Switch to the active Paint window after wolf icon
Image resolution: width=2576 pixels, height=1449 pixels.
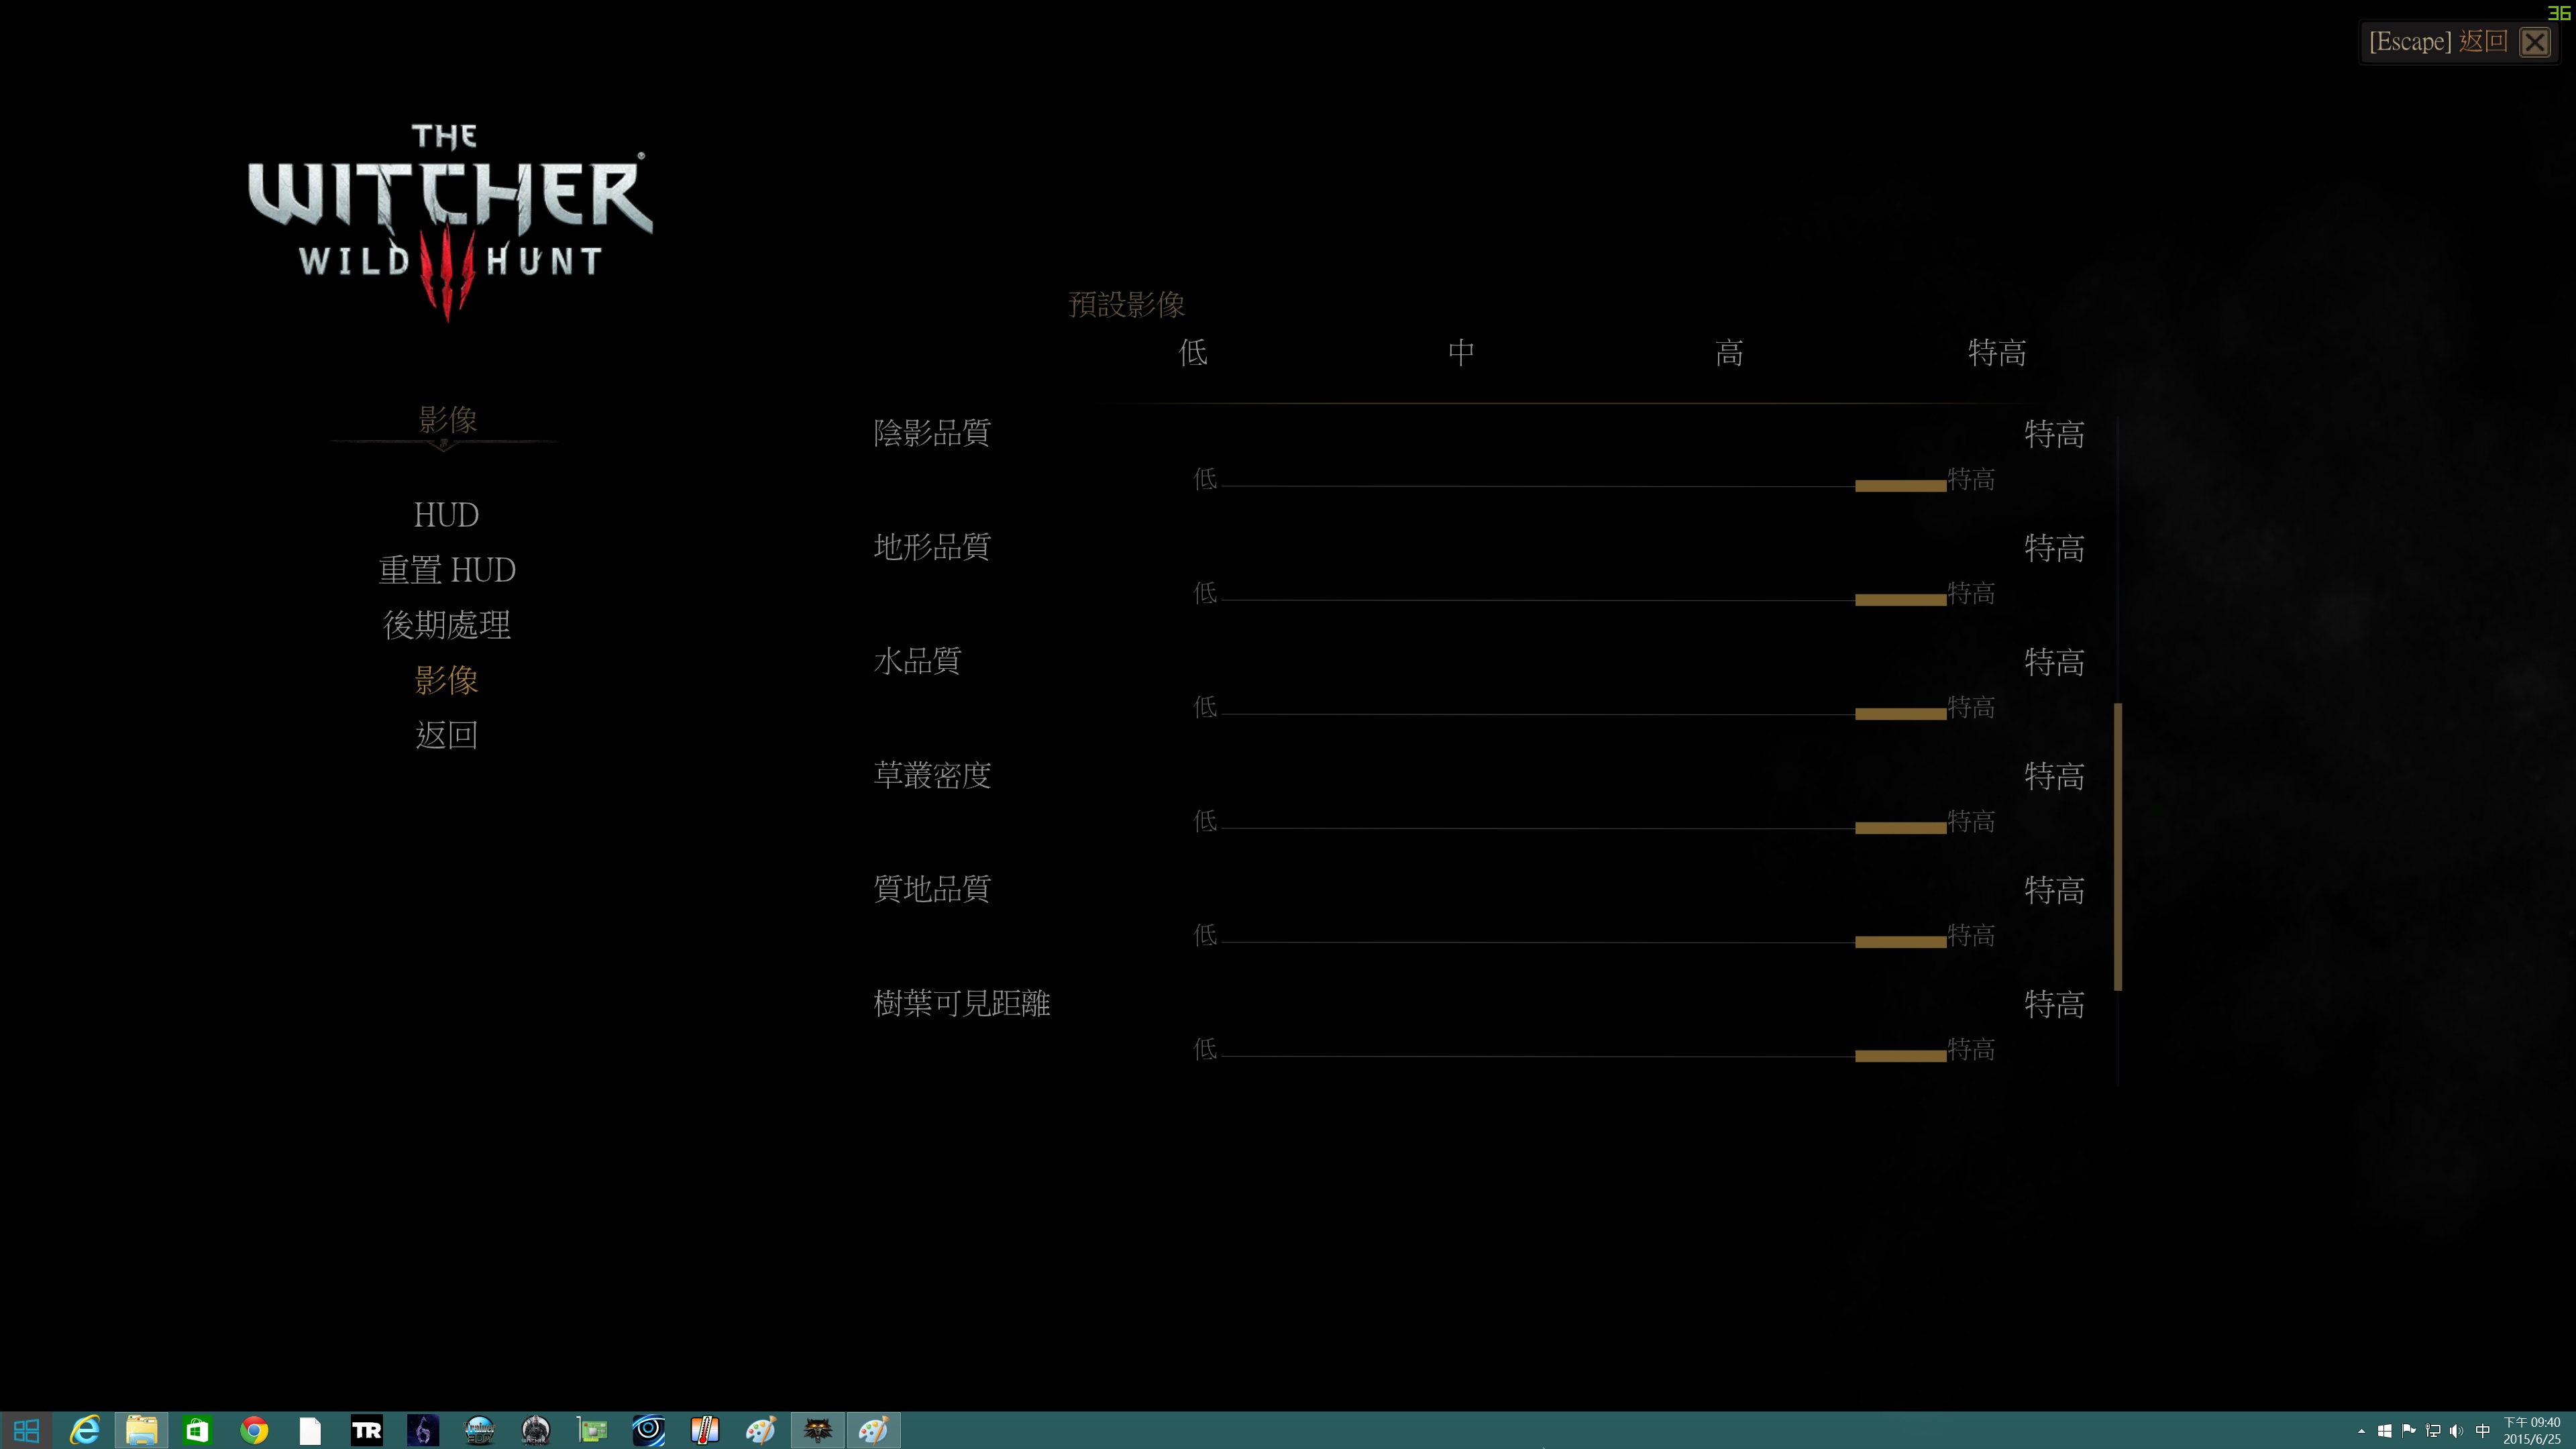pos(874,1431)
